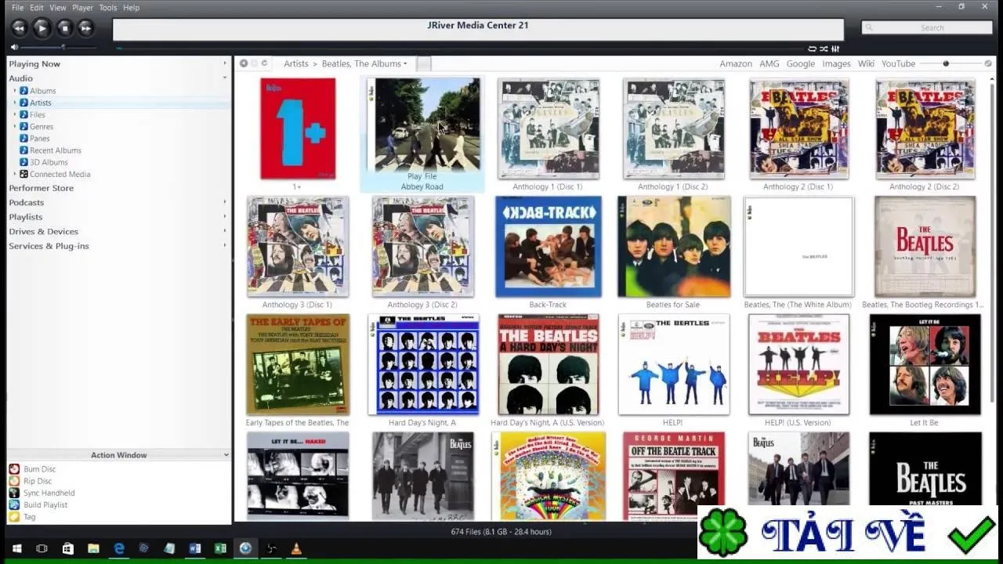Expand the Albums tree node arrow
The width and height of the screenshot is (1003, 564).
point(14,91)
